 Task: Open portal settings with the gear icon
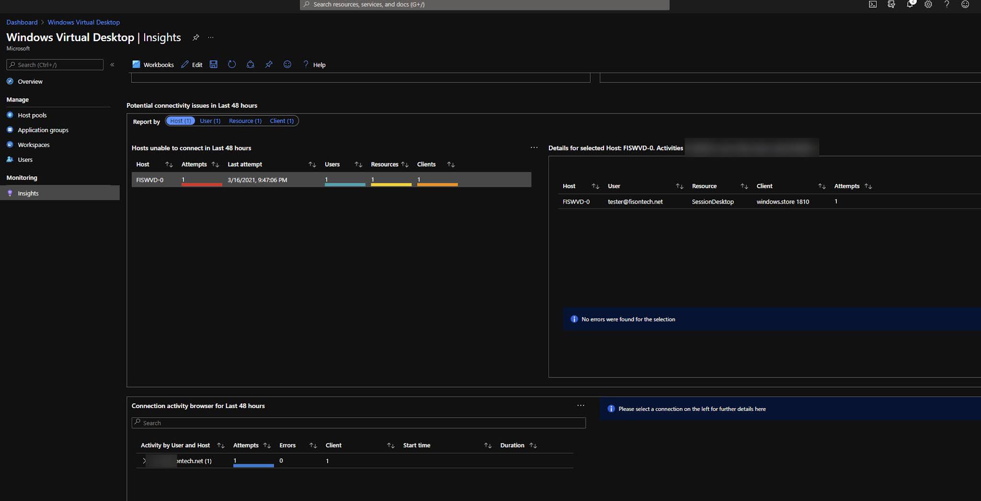(x=928, y=4)
